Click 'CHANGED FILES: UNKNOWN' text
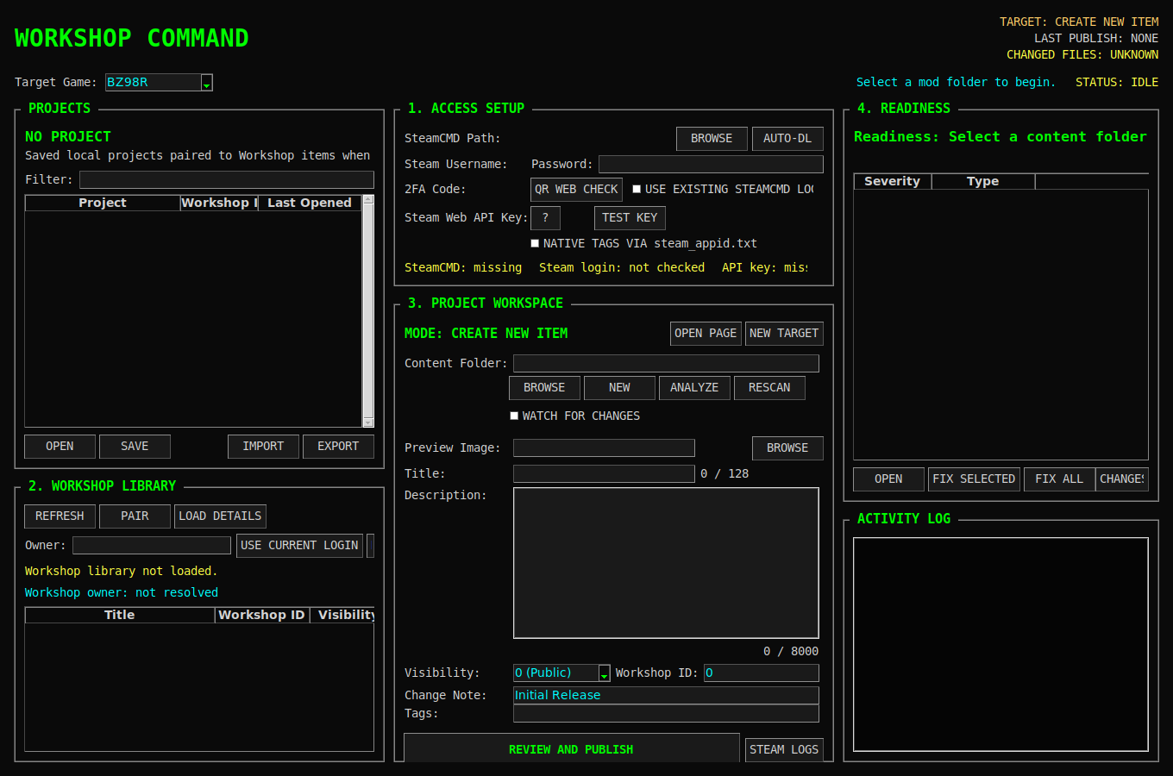The width and height of the screenshot is (1173, 776). coord(1082,54)
